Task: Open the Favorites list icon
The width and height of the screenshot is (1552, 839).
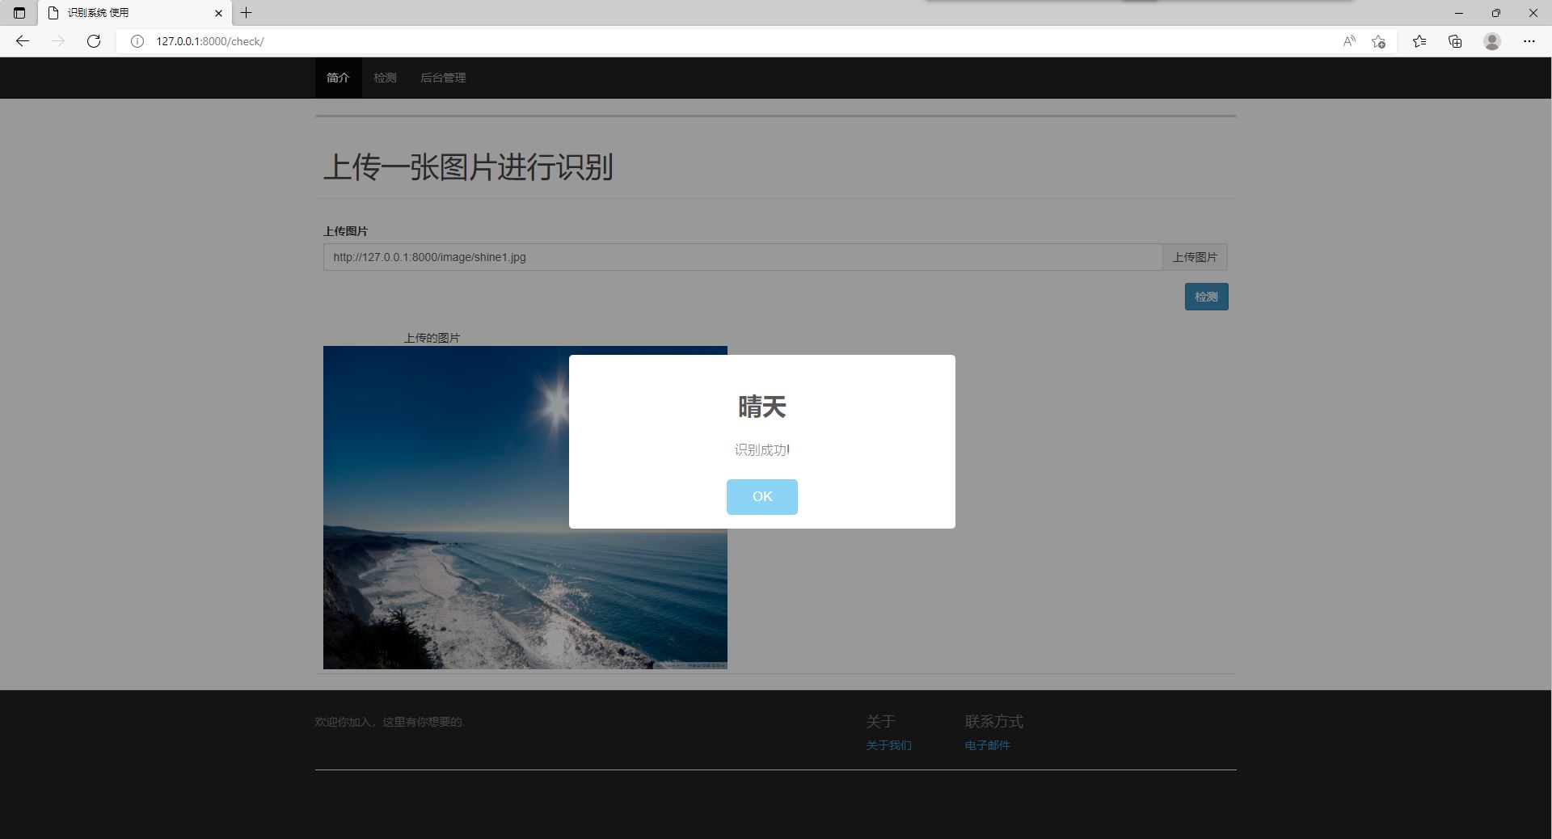Action: [1419, 41]
